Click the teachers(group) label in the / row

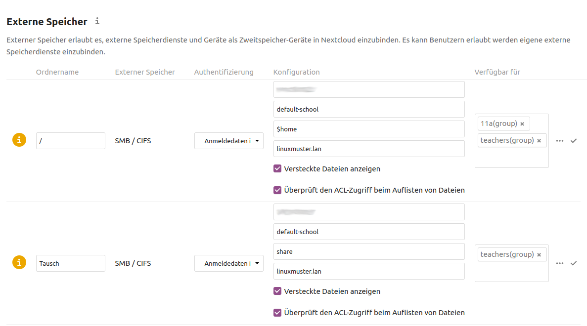507,140
